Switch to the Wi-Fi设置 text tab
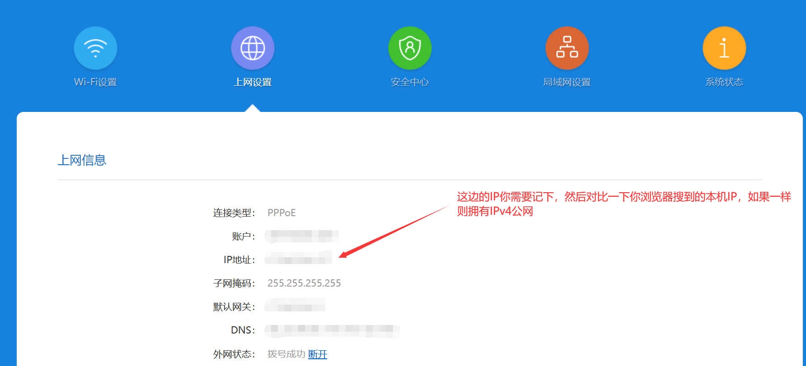The image size is (806, 366). [x=95, y=82]
